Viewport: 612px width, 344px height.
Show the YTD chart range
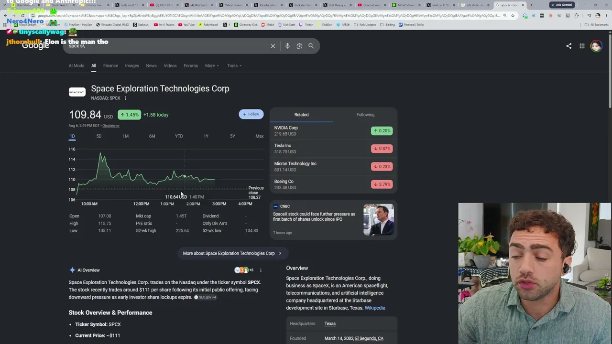(179, 136)
